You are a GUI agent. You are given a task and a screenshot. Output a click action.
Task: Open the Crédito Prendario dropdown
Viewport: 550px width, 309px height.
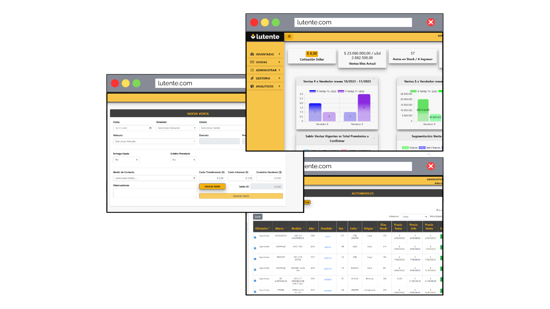[x=183, y=160]
